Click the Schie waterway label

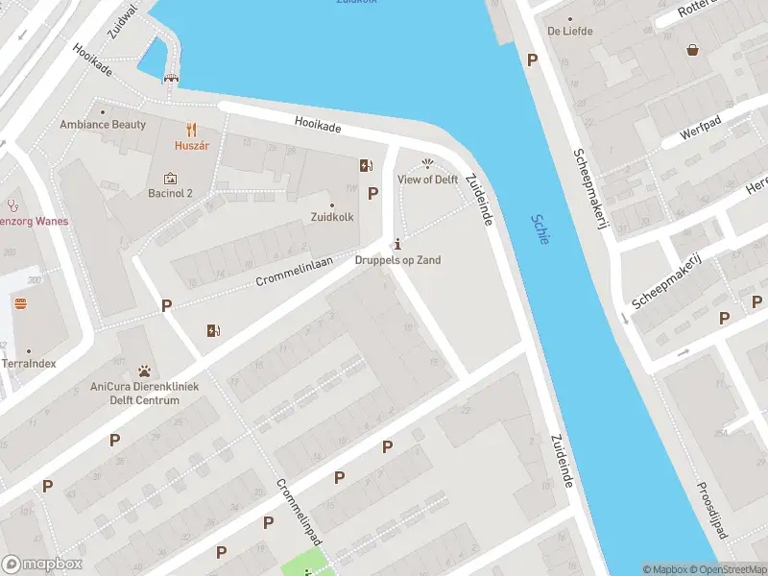540,228
